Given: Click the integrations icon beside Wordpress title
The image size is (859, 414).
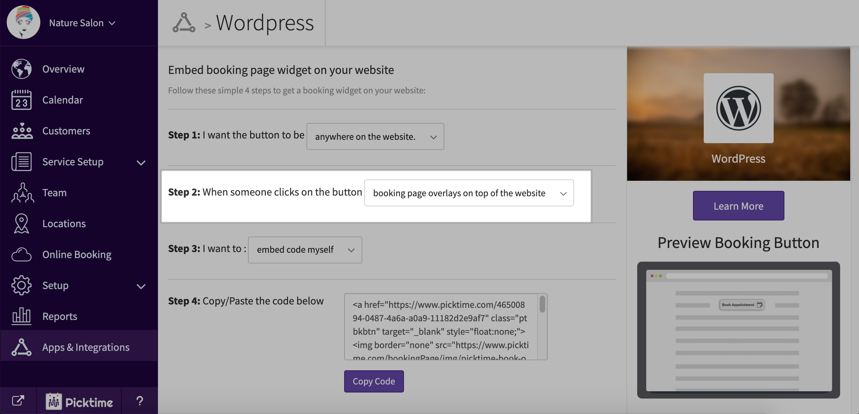Looking at the screenshot, I should pos(183,23).
